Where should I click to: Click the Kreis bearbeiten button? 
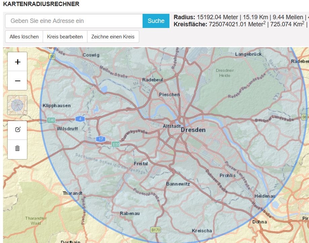(65, 37)
